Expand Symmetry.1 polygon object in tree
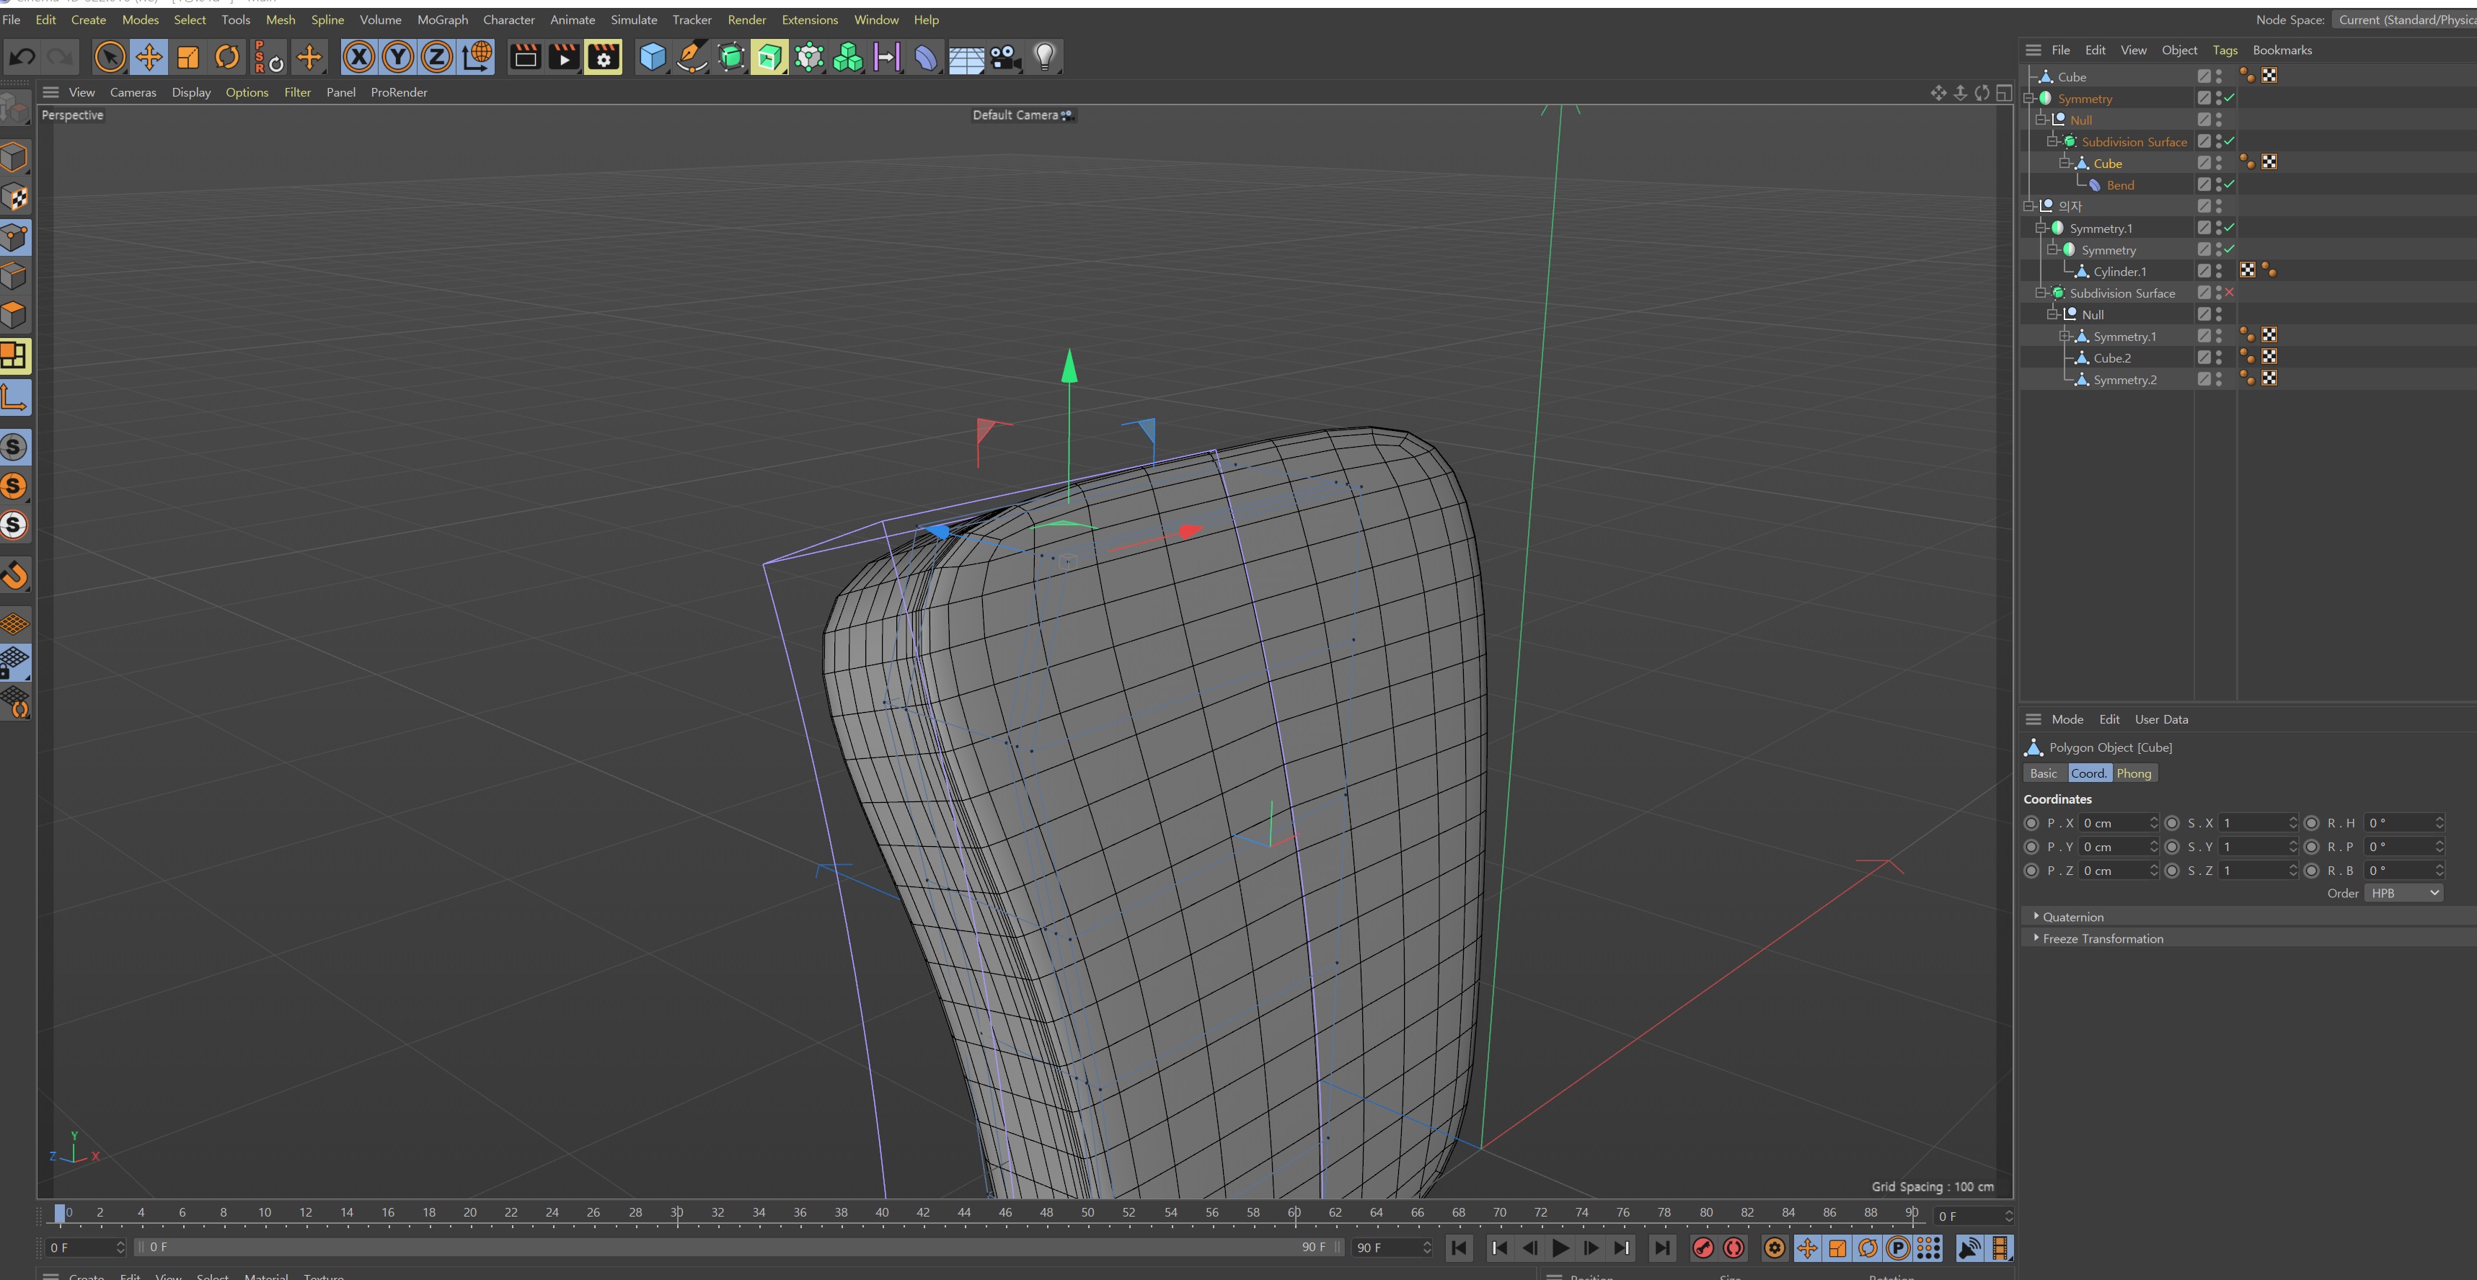 coord(2065,337)
